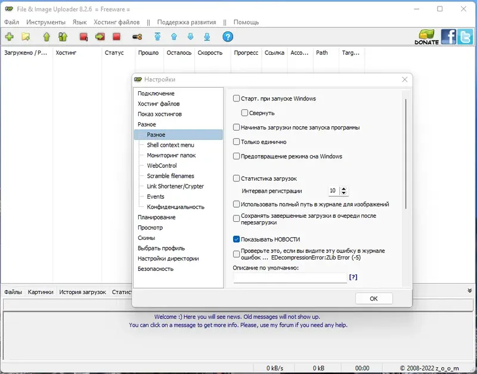Enable Старт. при запуске Windows checkbox
Image resolution: width=477 pixels, height=374 pixels.
[x=236, y=98]
